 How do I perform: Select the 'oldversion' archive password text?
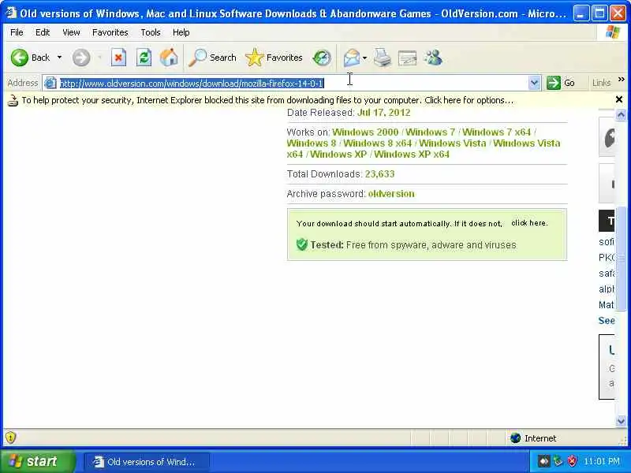391,194
